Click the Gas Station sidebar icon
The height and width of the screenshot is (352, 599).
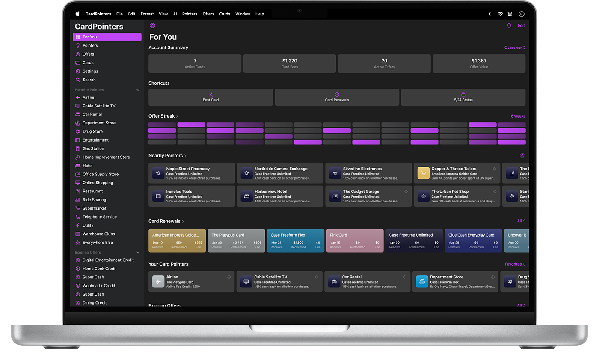[x=78, y=149]
